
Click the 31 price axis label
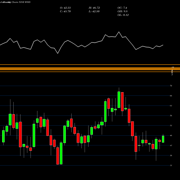coord(171,166)
